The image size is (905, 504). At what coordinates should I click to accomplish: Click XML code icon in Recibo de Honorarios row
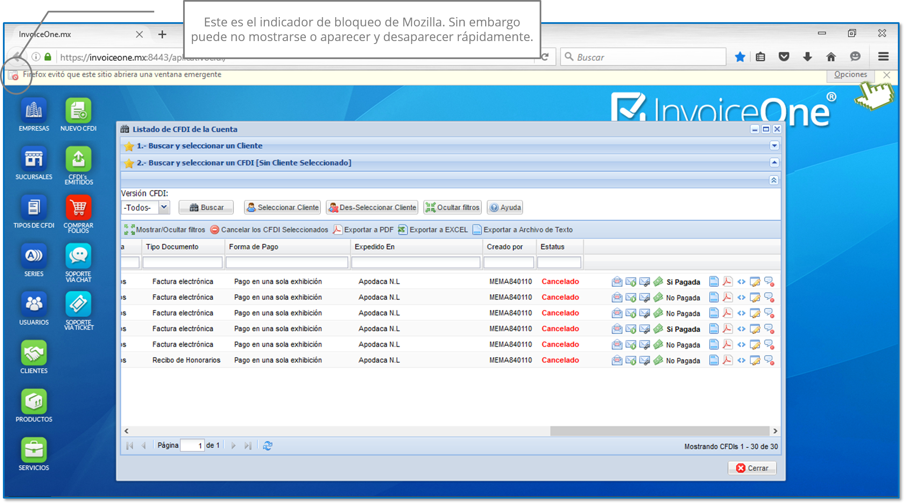pyautogui.click(x=741, y=360)
